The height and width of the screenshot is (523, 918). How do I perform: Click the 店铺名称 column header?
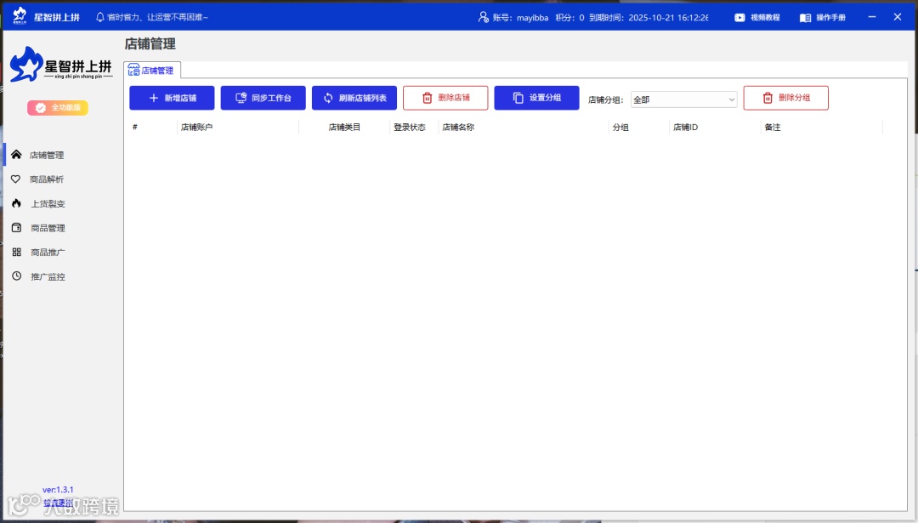pyautogui.click(x=458, y=127)
